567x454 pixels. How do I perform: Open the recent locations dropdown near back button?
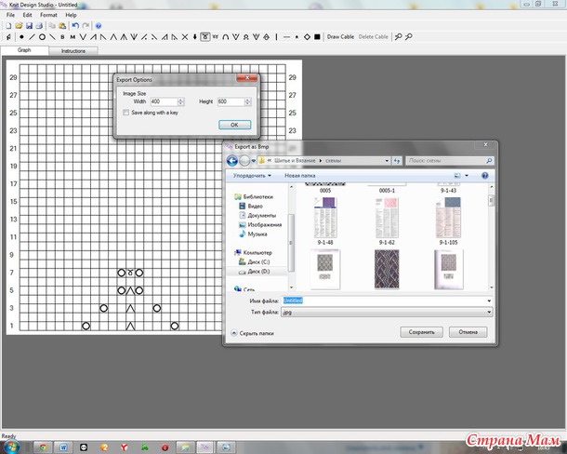254,161
